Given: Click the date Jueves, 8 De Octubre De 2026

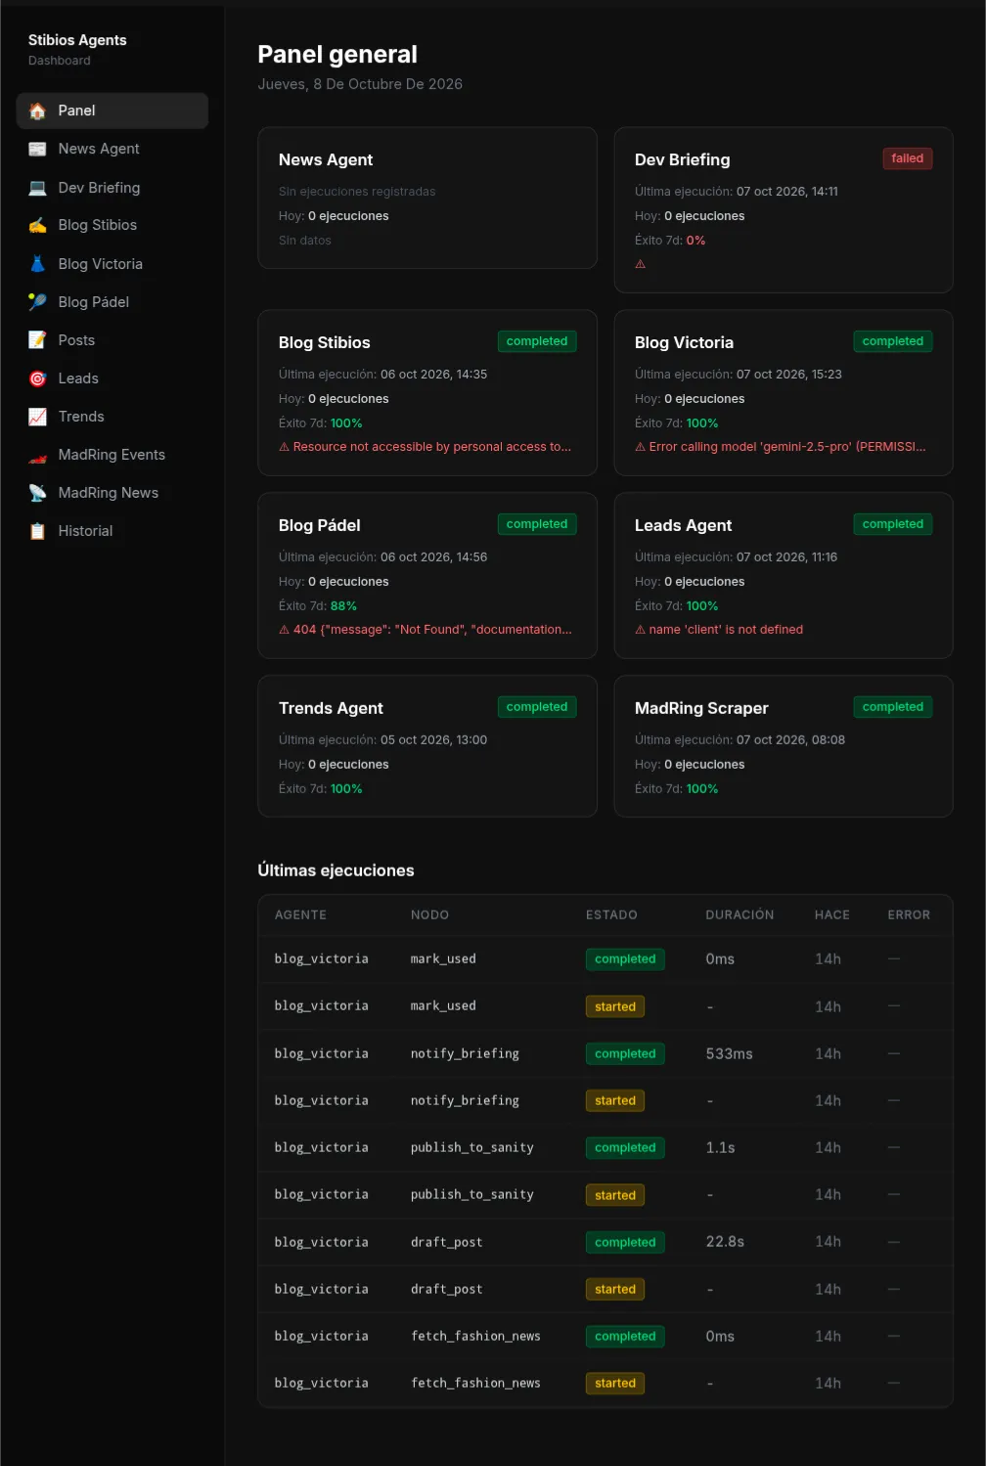Looking at the screenshot, I should point(360,84).
